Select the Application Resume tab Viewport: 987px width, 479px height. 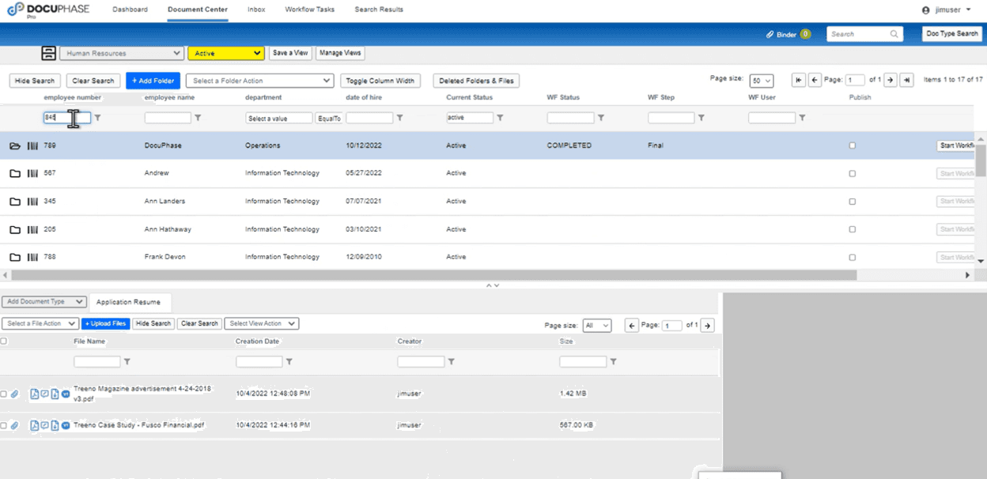point(130,302)
